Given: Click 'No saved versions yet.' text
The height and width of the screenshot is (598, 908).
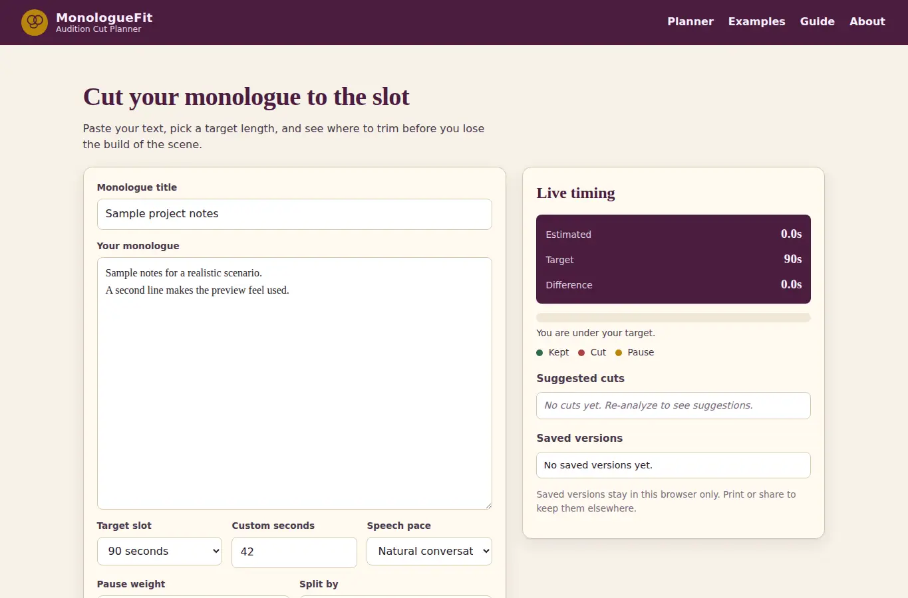Looking at the screenshot, I should click(598, 465).
